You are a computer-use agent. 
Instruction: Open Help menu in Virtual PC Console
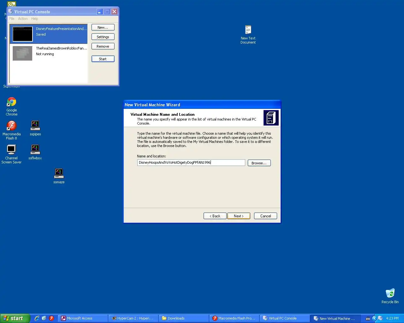coord(35,19)
